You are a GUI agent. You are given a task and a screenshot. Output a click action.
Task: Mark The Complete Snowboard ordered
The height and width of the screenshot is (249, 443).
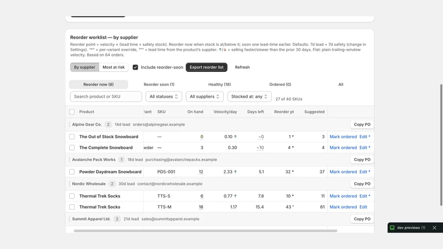pyautogui.click(x=343, y=148)
